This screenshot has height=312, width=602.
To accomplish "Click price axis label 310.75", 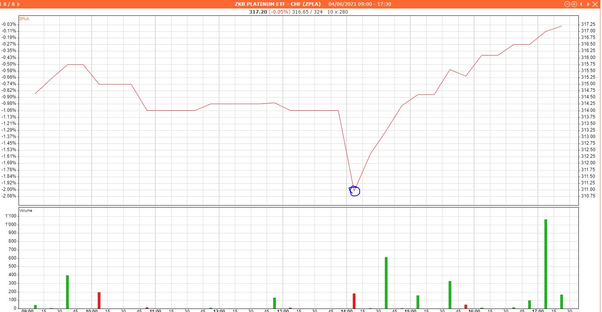I will click(x=588, y=196).
